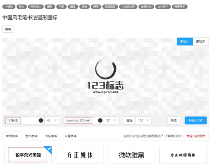Screen dimensions: 212x168
Task: Choose the 锐字荣光黑简 font card
Action: 28,155
